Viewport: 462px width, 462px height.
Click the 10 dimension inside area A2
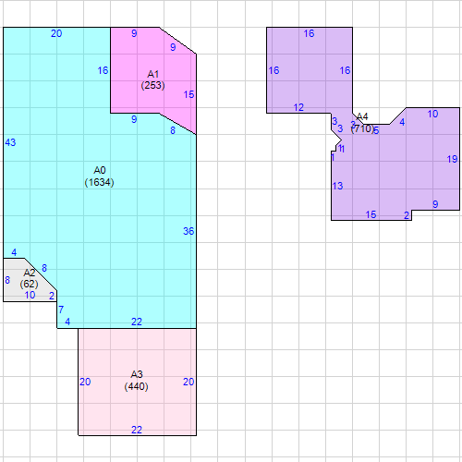click(x=30, y=295)
